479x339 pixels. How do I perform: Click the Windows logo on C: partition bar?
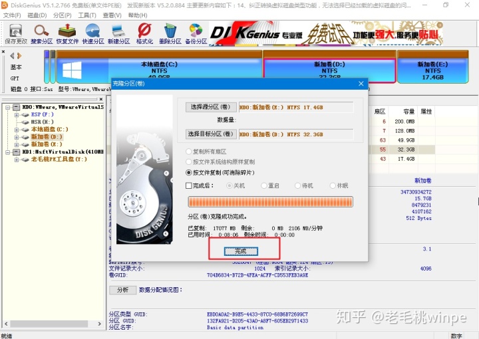[x=72, y=70]
